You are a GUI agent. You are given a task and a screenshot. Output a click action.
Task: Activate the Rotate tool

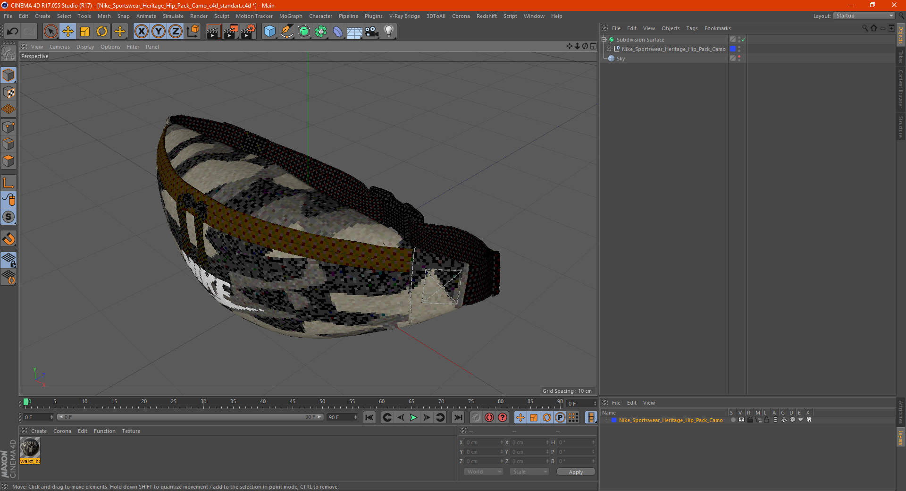[x=102, y=32]
